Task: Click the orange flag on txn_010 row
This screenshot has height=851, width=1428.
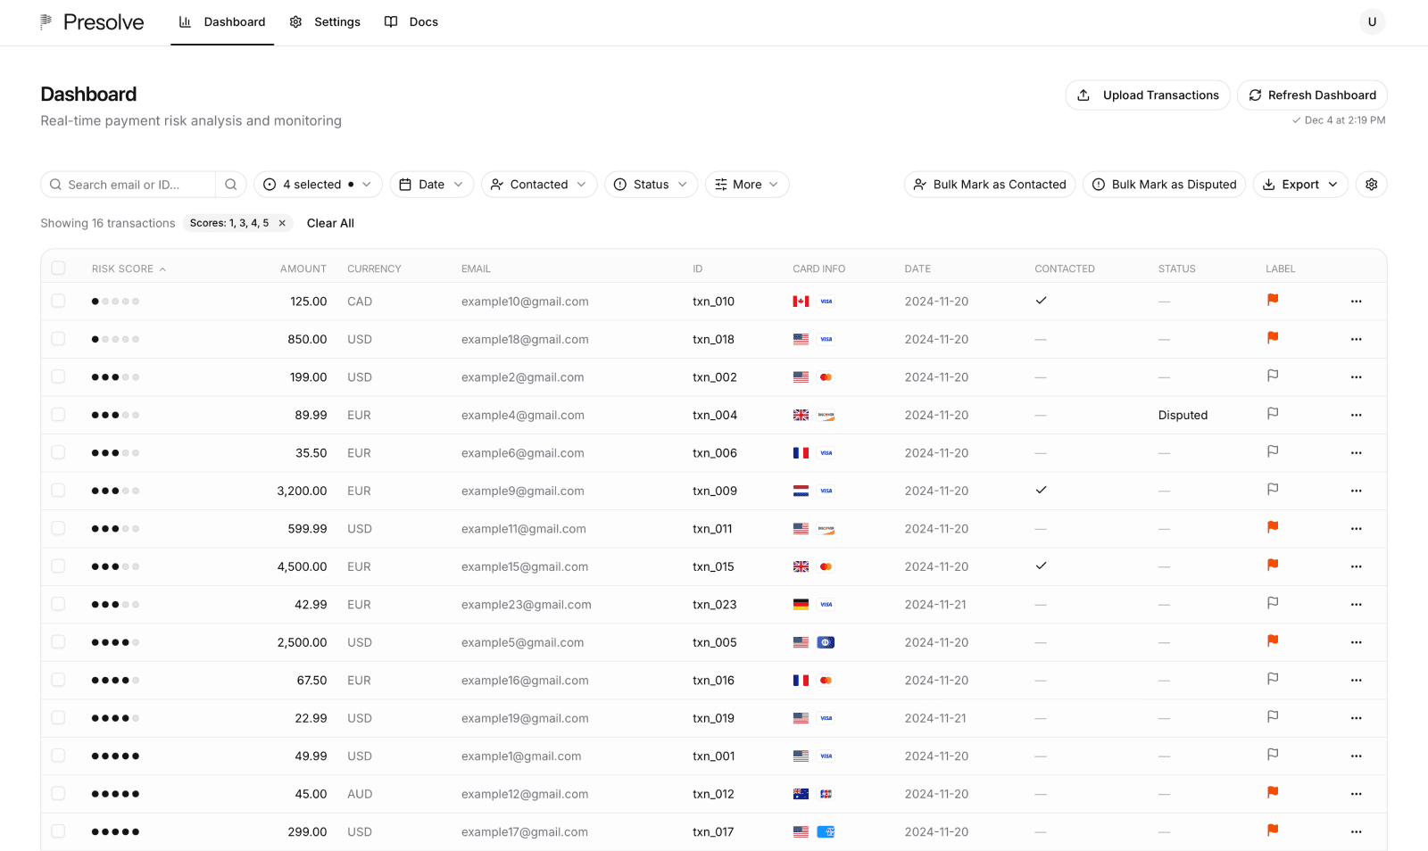Action: pyautogui.click(x=1273, y=300)
